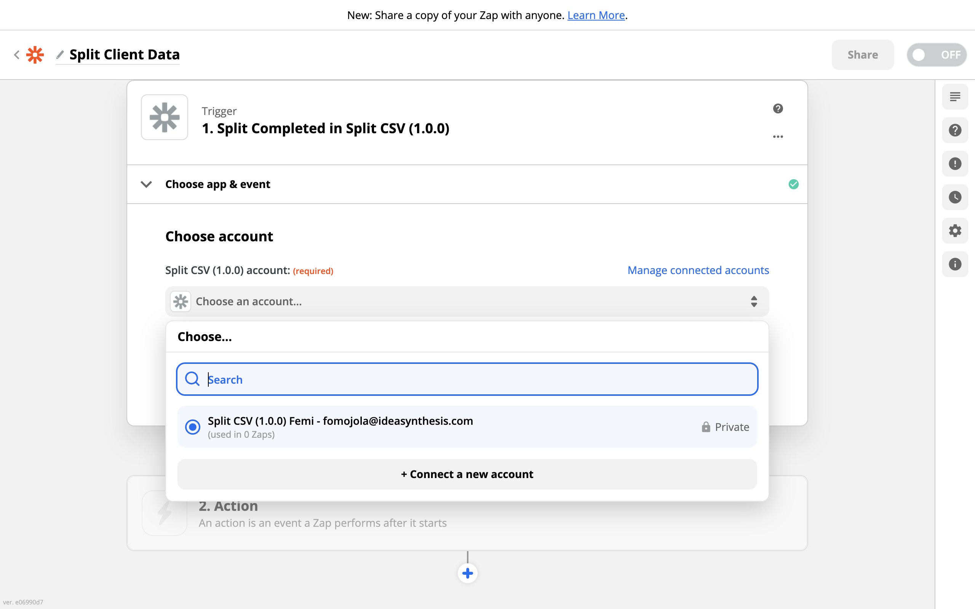Go back using the left arrow
The height and width of the screenshot is (609, 975).
pyautogui.click(x=16, y=55)
